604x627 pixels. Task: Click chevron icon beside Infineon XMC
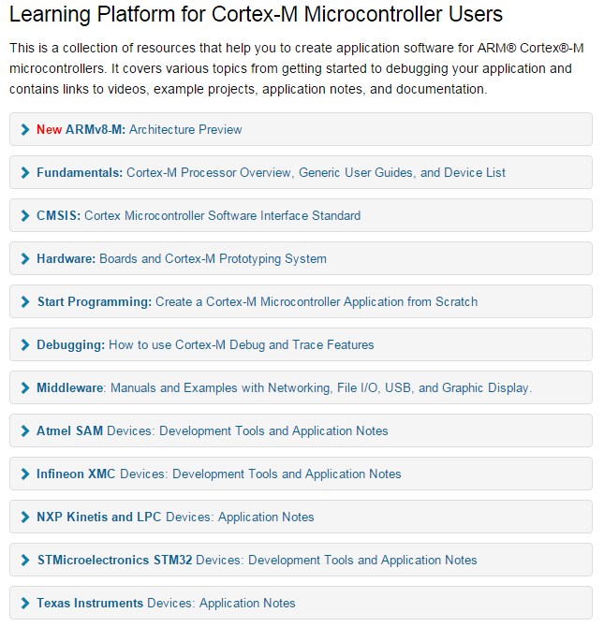(25, 474)
